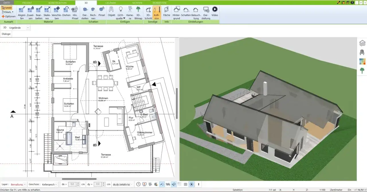The width and height of the screenshot is (367, 192).
Task: Open Beleuchtung settings
Action: [x=196, y=13]
